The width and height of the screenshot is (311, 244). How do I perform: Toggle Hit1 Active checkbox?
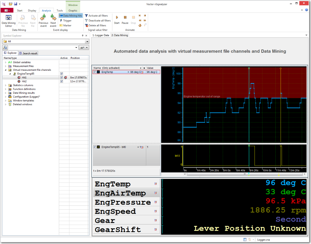click(62, 78)
